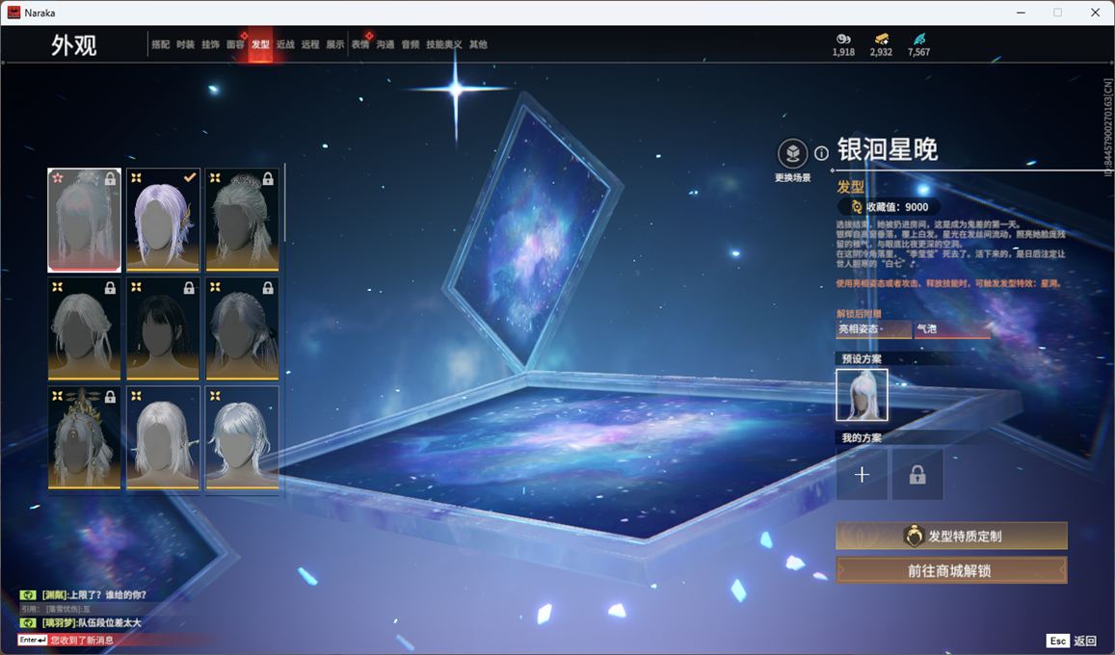Select the preset scheme portrait under 预设方案
The width and height of the screenshot is (1115, 655).
[862, 395]
